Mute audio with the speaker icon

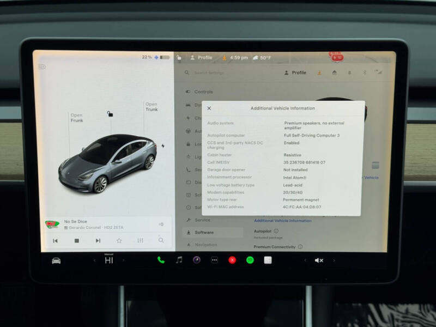click(319, 261)
